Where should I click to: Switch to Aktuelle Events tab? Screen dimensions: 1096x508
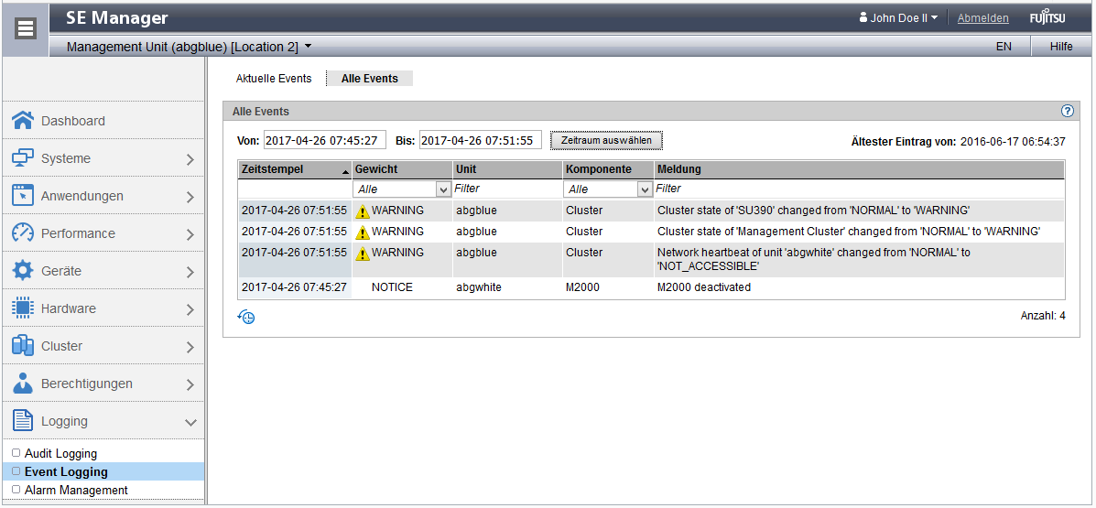point(274,79)
